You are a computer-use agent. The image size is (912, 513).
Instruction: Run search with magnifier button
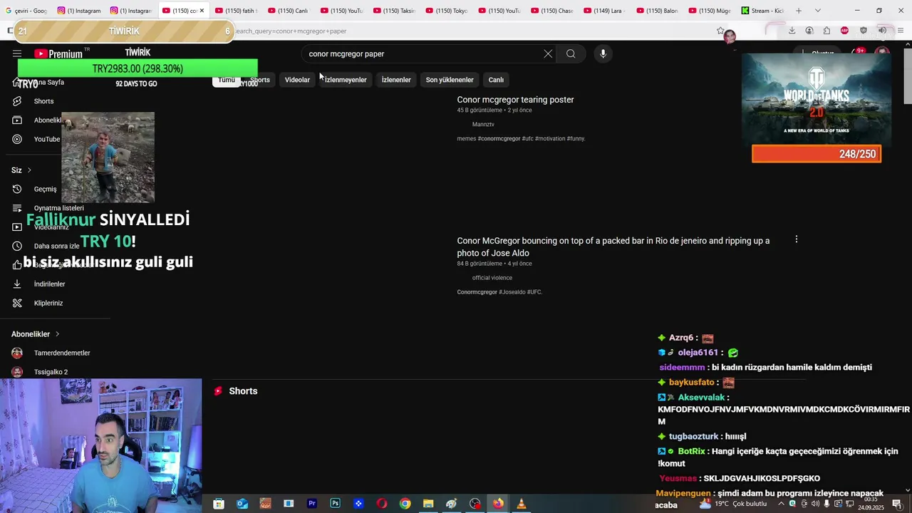coord(571,53)
